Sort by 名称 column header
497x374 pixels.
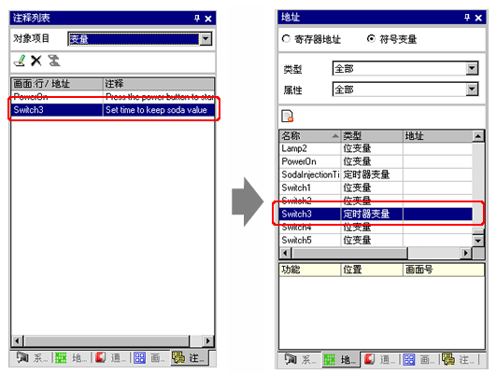(309, 136)
